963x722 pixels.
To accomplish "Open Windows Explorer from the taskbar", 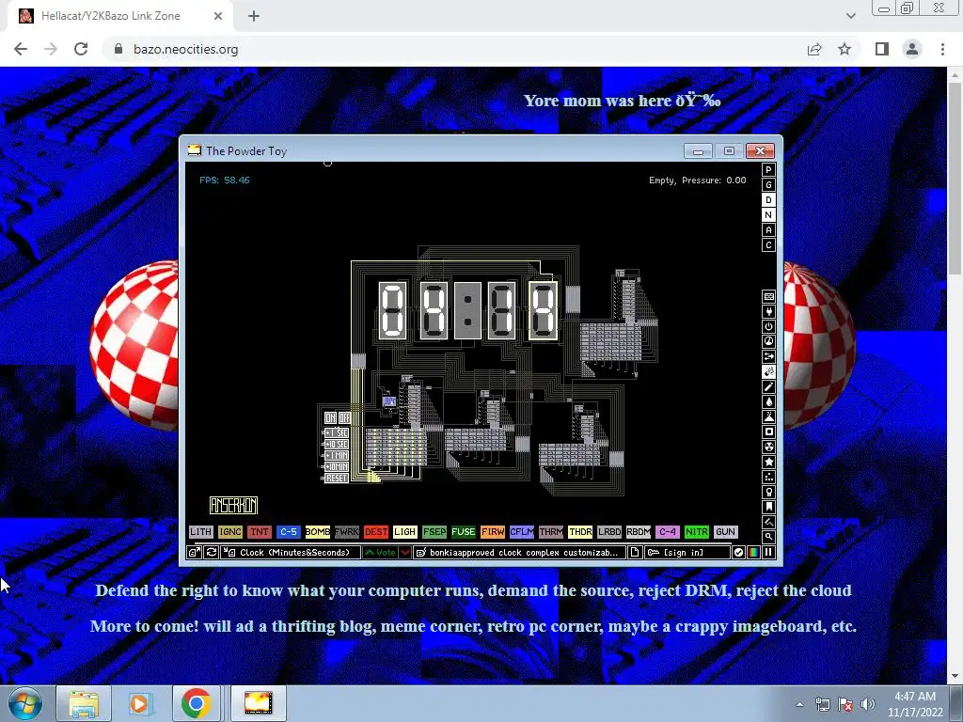I will coord(84,703).
